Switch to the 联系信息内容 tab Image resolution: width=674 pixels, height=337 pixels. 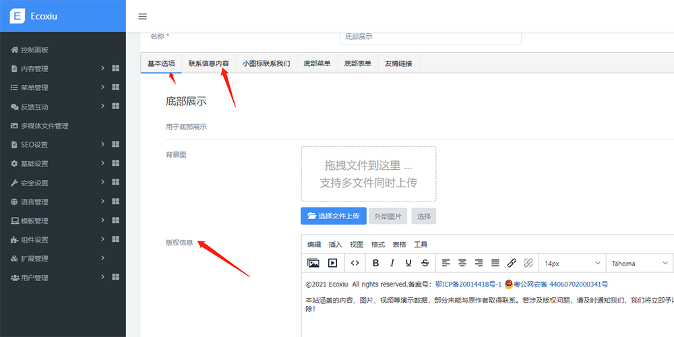208,63
